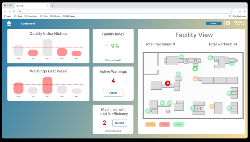Bookmark the page with the star icon
Viewport: 250px width, 142px height.
(x=231, y=11)
